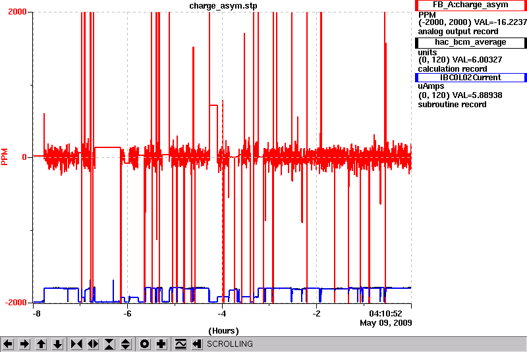Expand the vertical axis with up-down triangles icon
The height and width of the screenshot is (352, 527).
(126, 344)
